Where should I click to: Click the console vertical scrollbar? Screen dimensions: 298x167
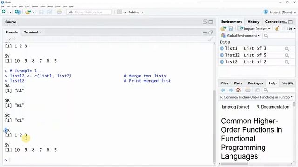click(214, 127)
